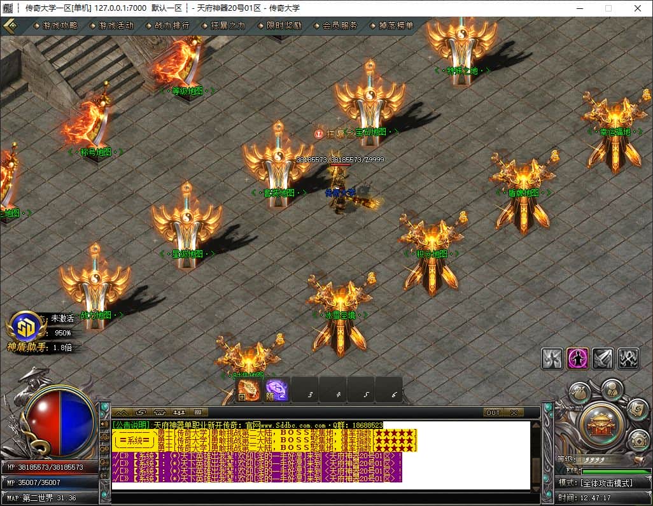Click the blue MP bar
This screenshot has width=653, height=506.
pyautogui.click(x=49, y=482)
